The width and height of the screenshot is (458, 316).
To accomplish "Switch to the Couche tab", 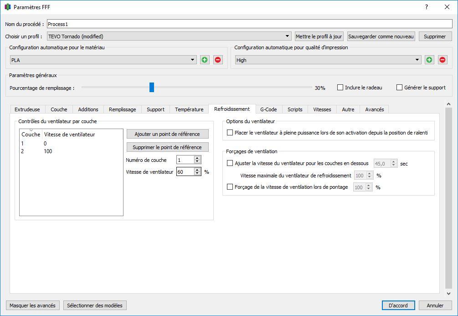I will tap(59, 109).
